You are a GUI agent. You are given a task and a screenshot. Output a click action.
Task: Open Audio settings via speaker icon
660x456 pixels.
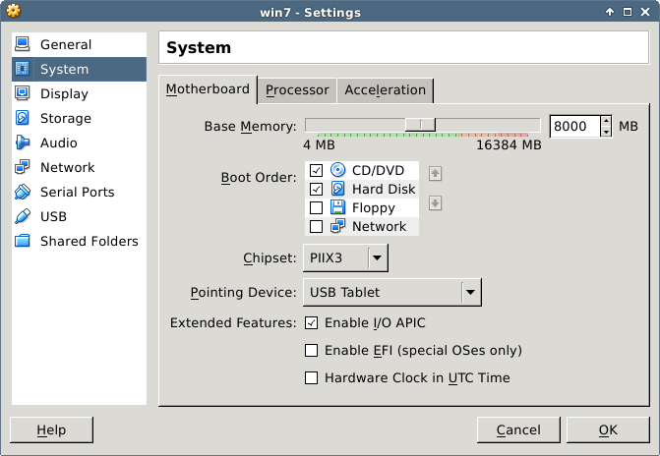[x=23, y=143]
